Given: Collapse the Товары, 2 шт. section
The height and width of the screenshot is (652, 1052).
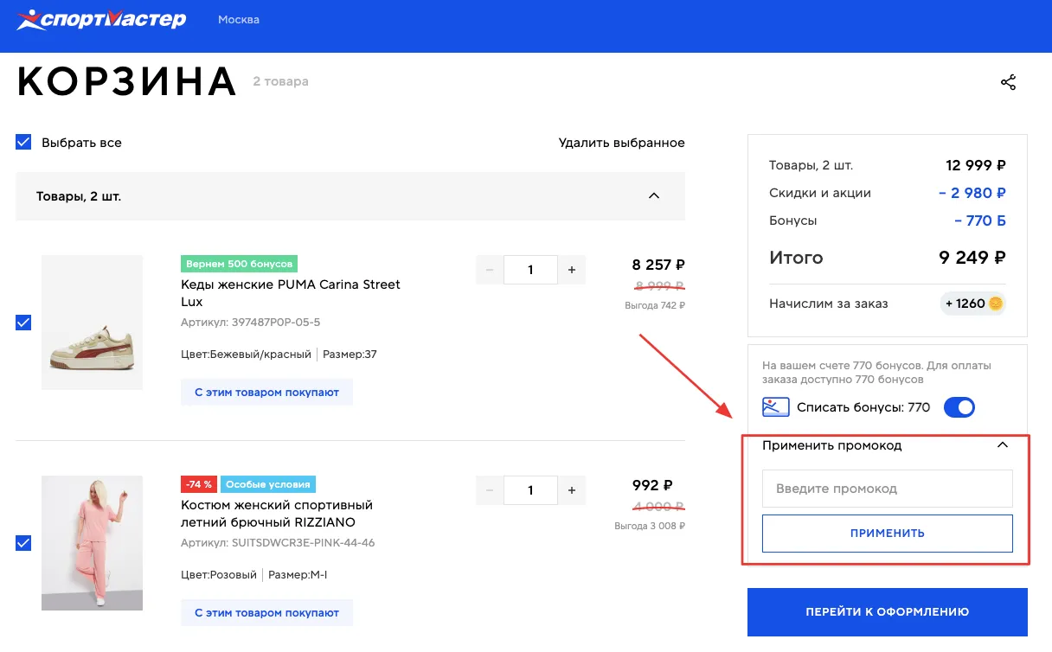Looking at the screenshot, I should click(654, 196).
